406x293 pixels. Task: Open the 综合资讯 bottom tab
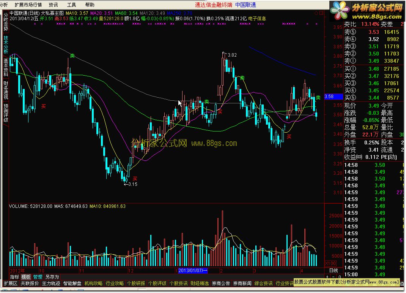[263, 283]
